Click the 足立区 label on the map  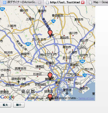67,58
